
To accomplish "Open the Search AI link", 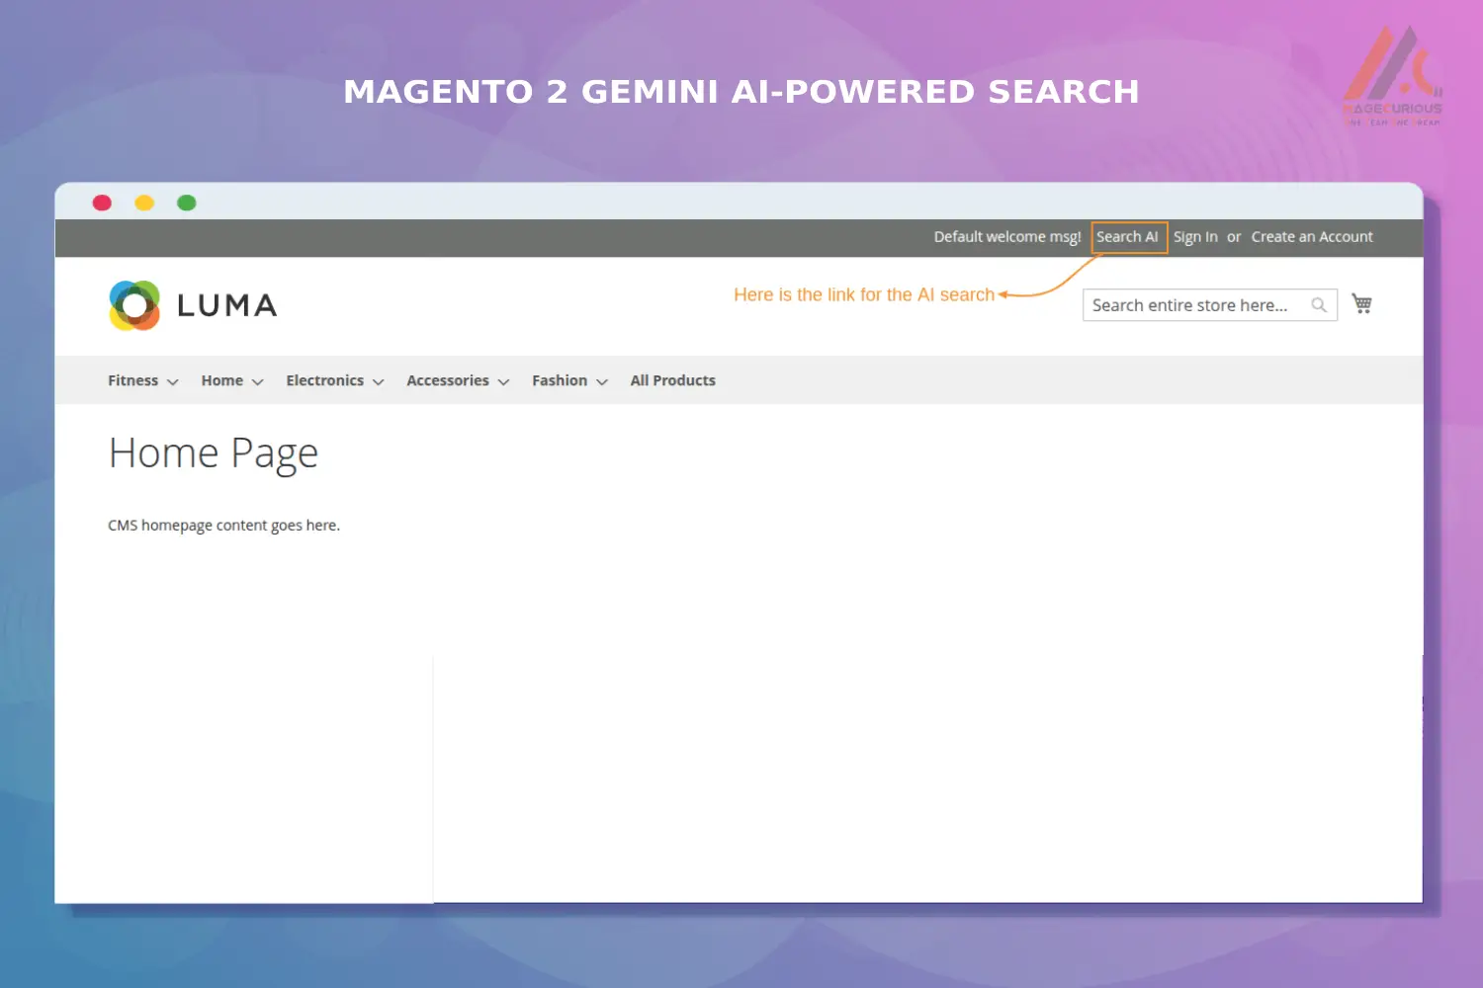I will coord(1128,237).
